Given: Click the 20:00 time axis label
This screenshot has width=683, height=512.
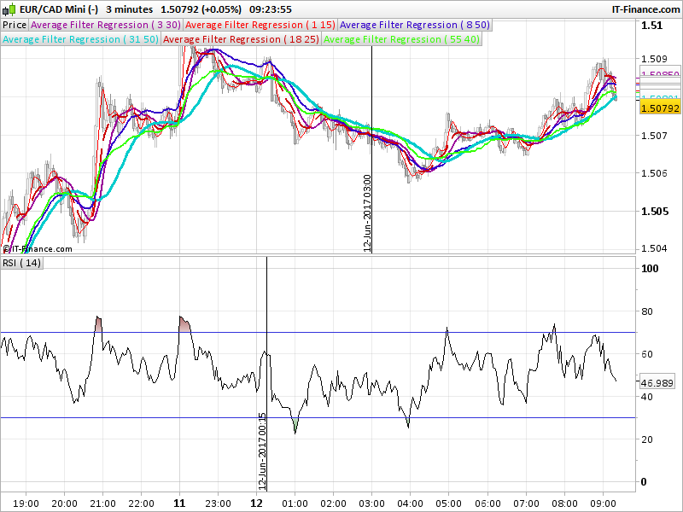Looking at the screenshot, I should 65,503.
